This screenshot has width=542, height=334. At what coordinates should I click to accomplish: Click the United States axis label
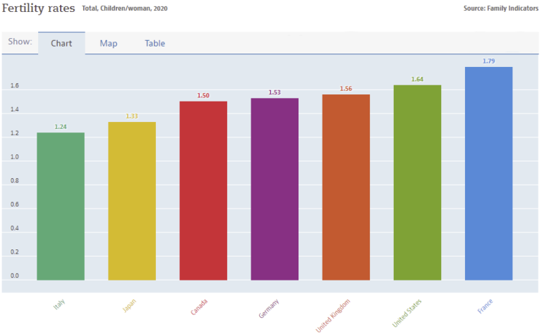point(407,311)
